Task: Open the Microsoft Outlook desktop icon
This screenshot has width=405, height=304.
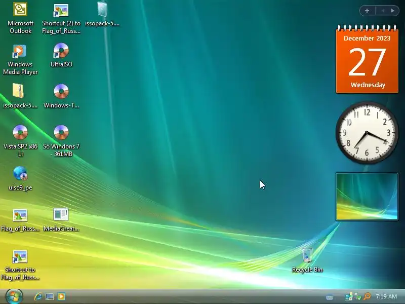Action: [20, 18]
